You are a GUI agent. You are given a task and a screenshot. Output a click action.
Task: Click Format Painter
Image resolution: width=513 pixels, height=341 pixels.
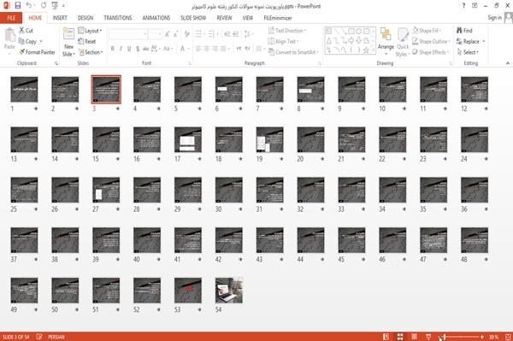pos(37,52)
